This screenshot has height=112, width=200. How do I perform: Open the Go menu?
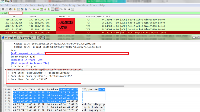(x=21, y=5)
